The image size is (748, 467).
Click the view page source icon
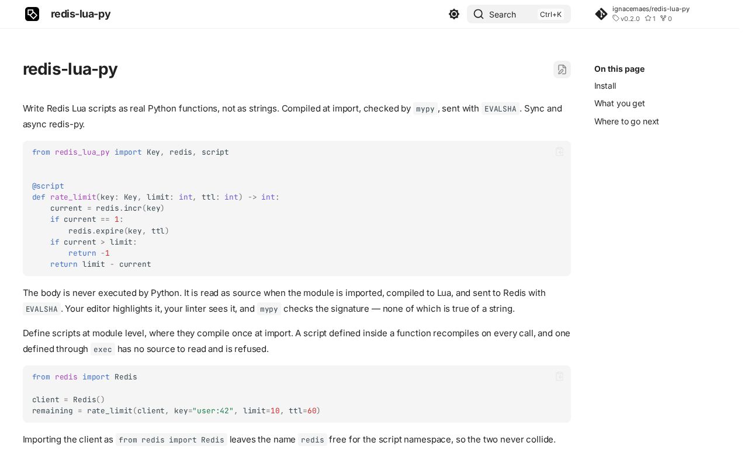(562, 69)
